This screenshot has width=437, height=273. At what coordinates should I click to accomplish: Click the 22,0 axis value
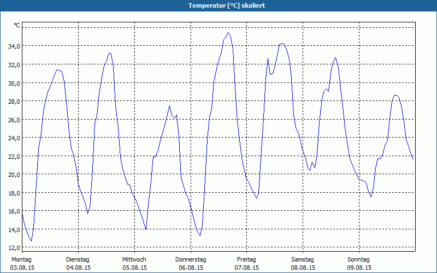coord(14,157)
